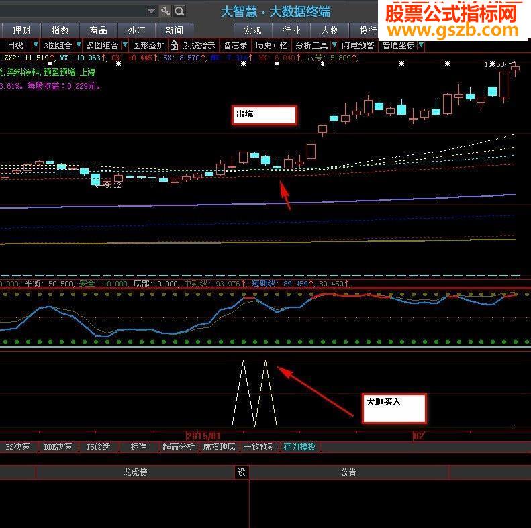
Task: Open the 备忘录 memo button
Action: (x=235, y=46)
